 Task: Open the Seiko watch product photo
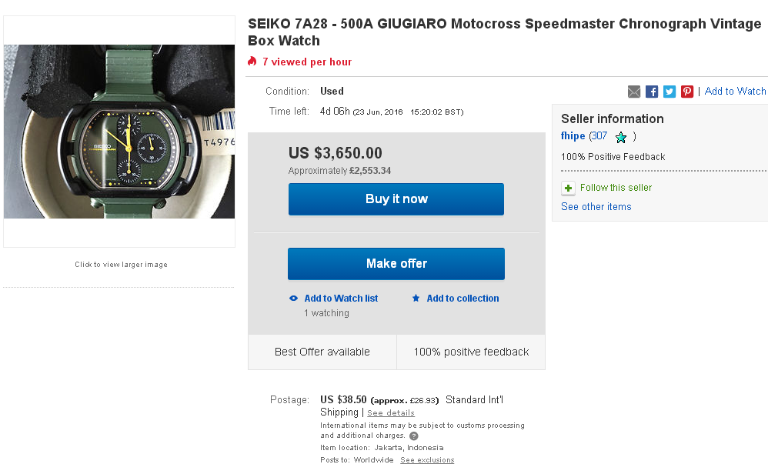(119, 132)
